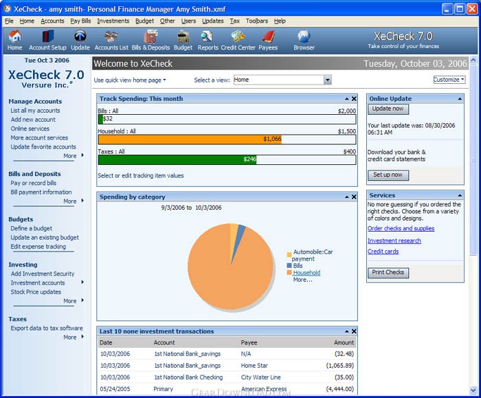This screenshot has width=481, height=398.
Task: Click the Taxes : All green bar
Action: tap(177, 159)
